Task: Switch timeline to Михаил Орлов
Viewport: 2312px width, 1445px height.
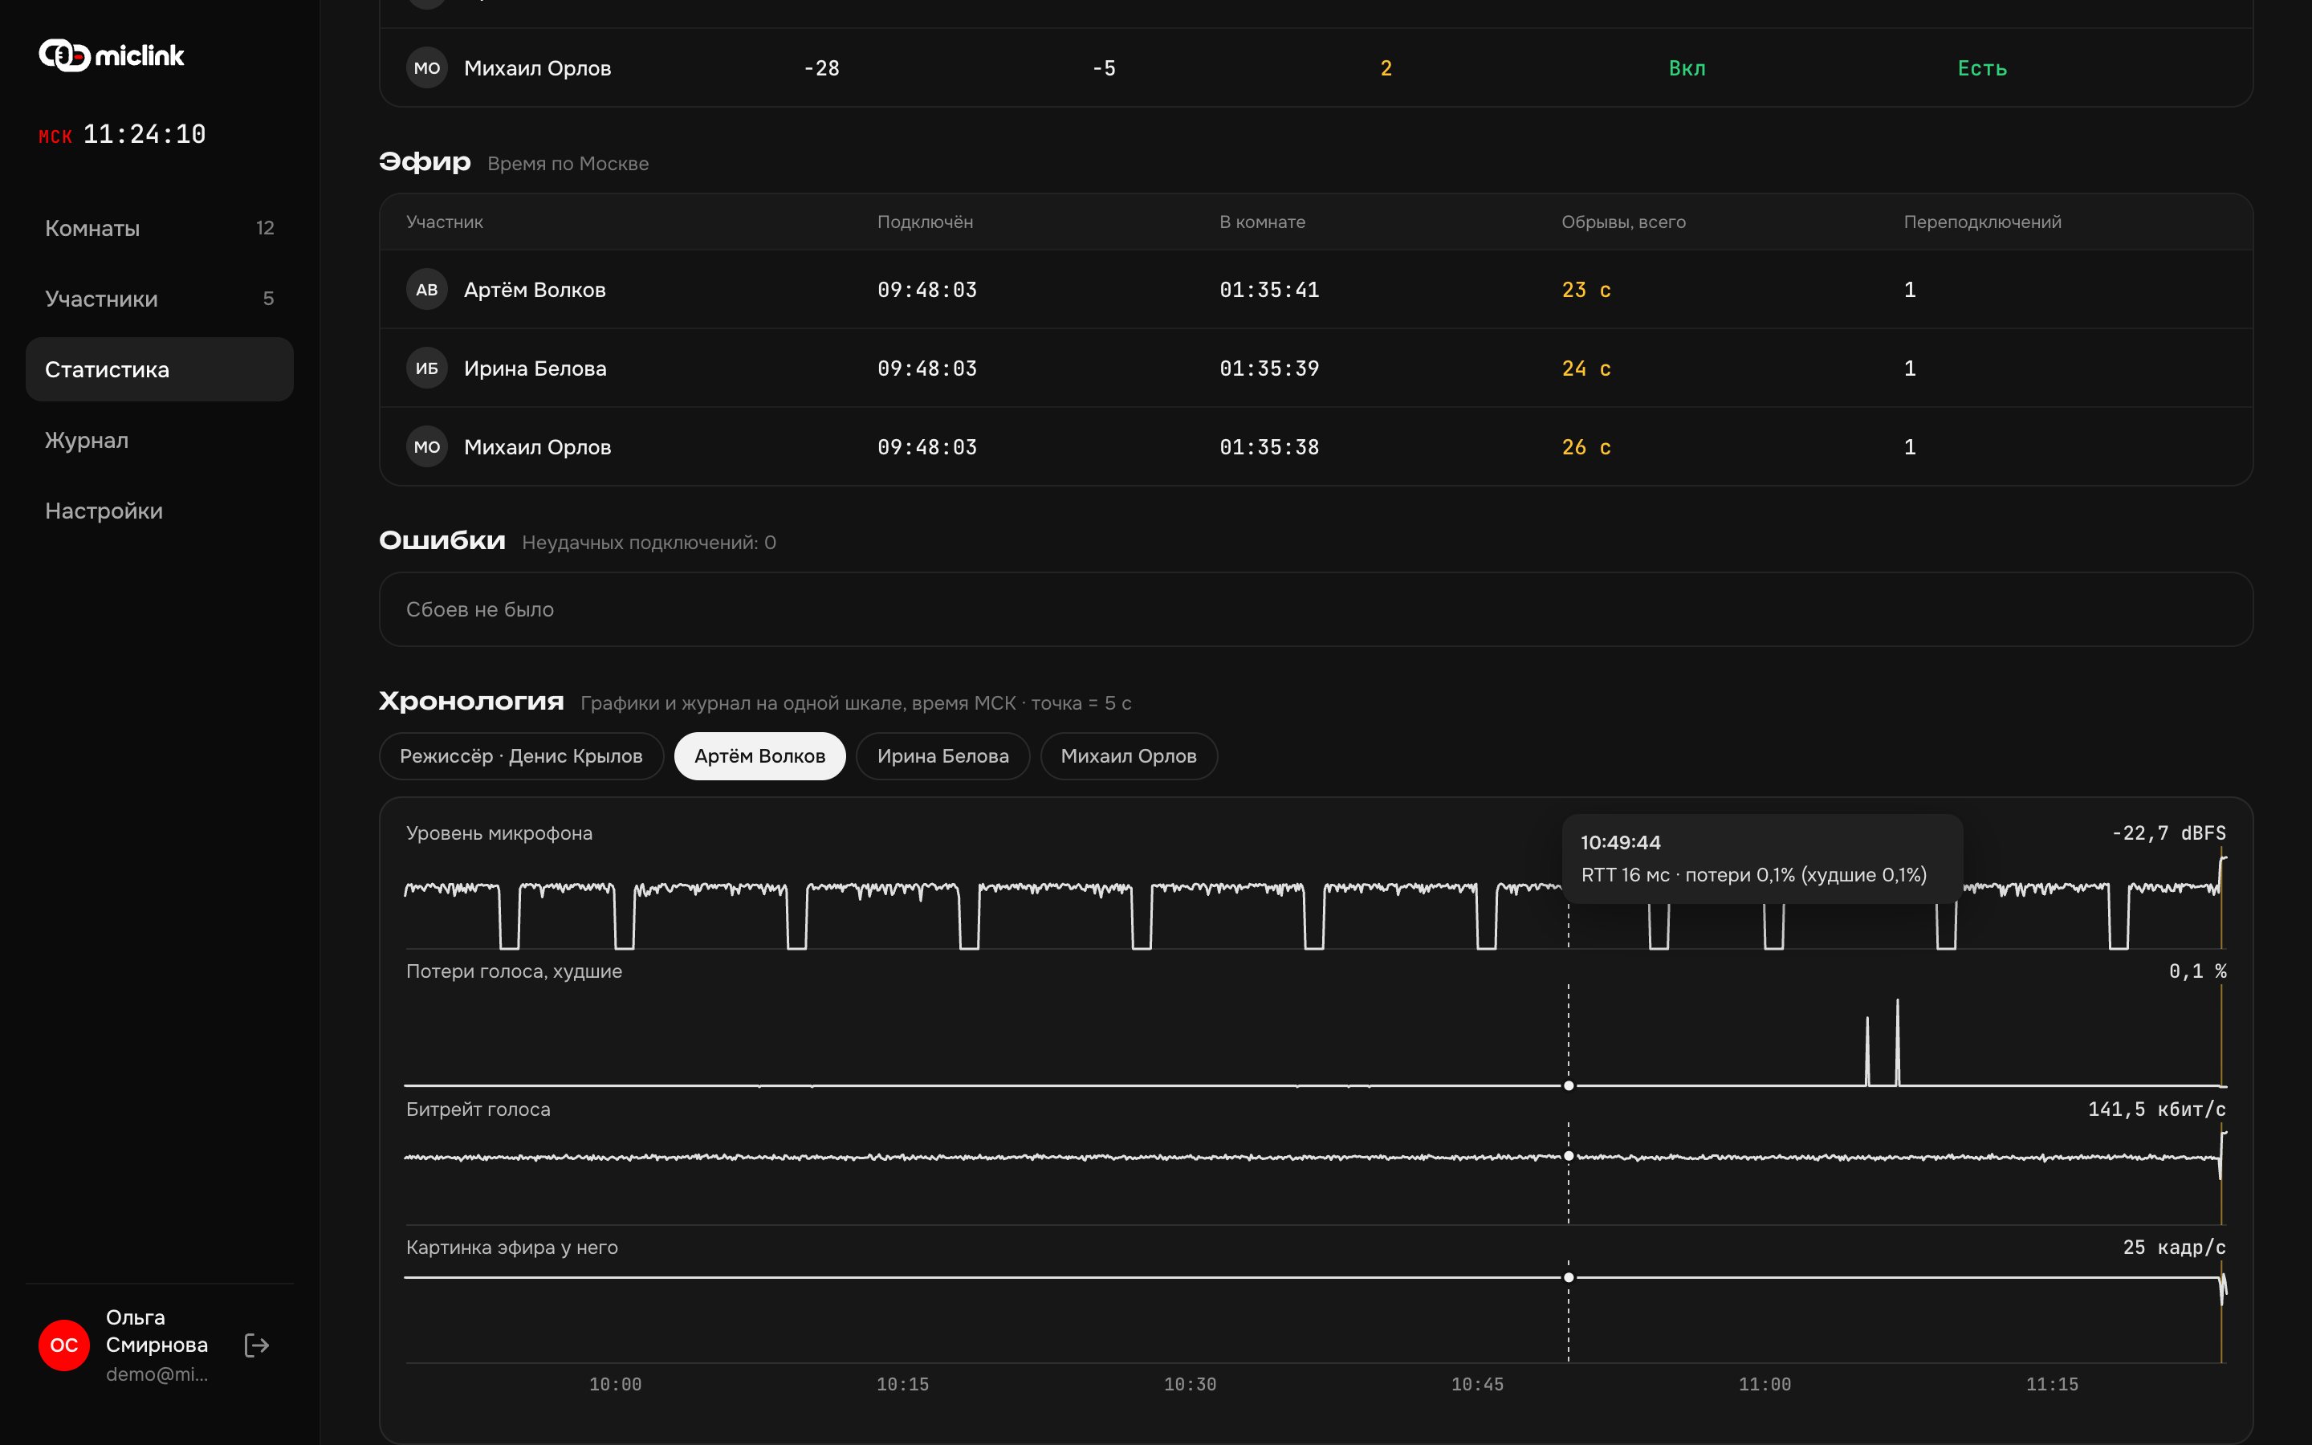Action: click(x=1128, y=756)
